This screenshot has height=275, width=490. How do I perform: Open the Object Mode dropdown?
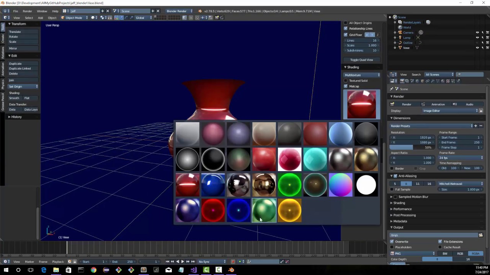point(74,18)
